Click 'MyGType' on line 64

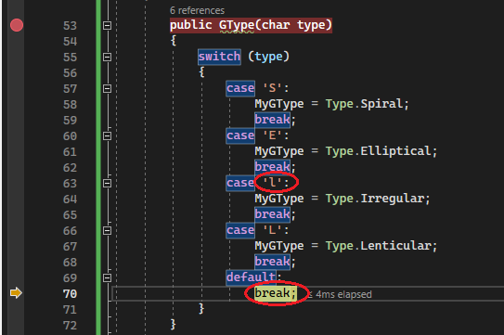[x=279, y=199]
